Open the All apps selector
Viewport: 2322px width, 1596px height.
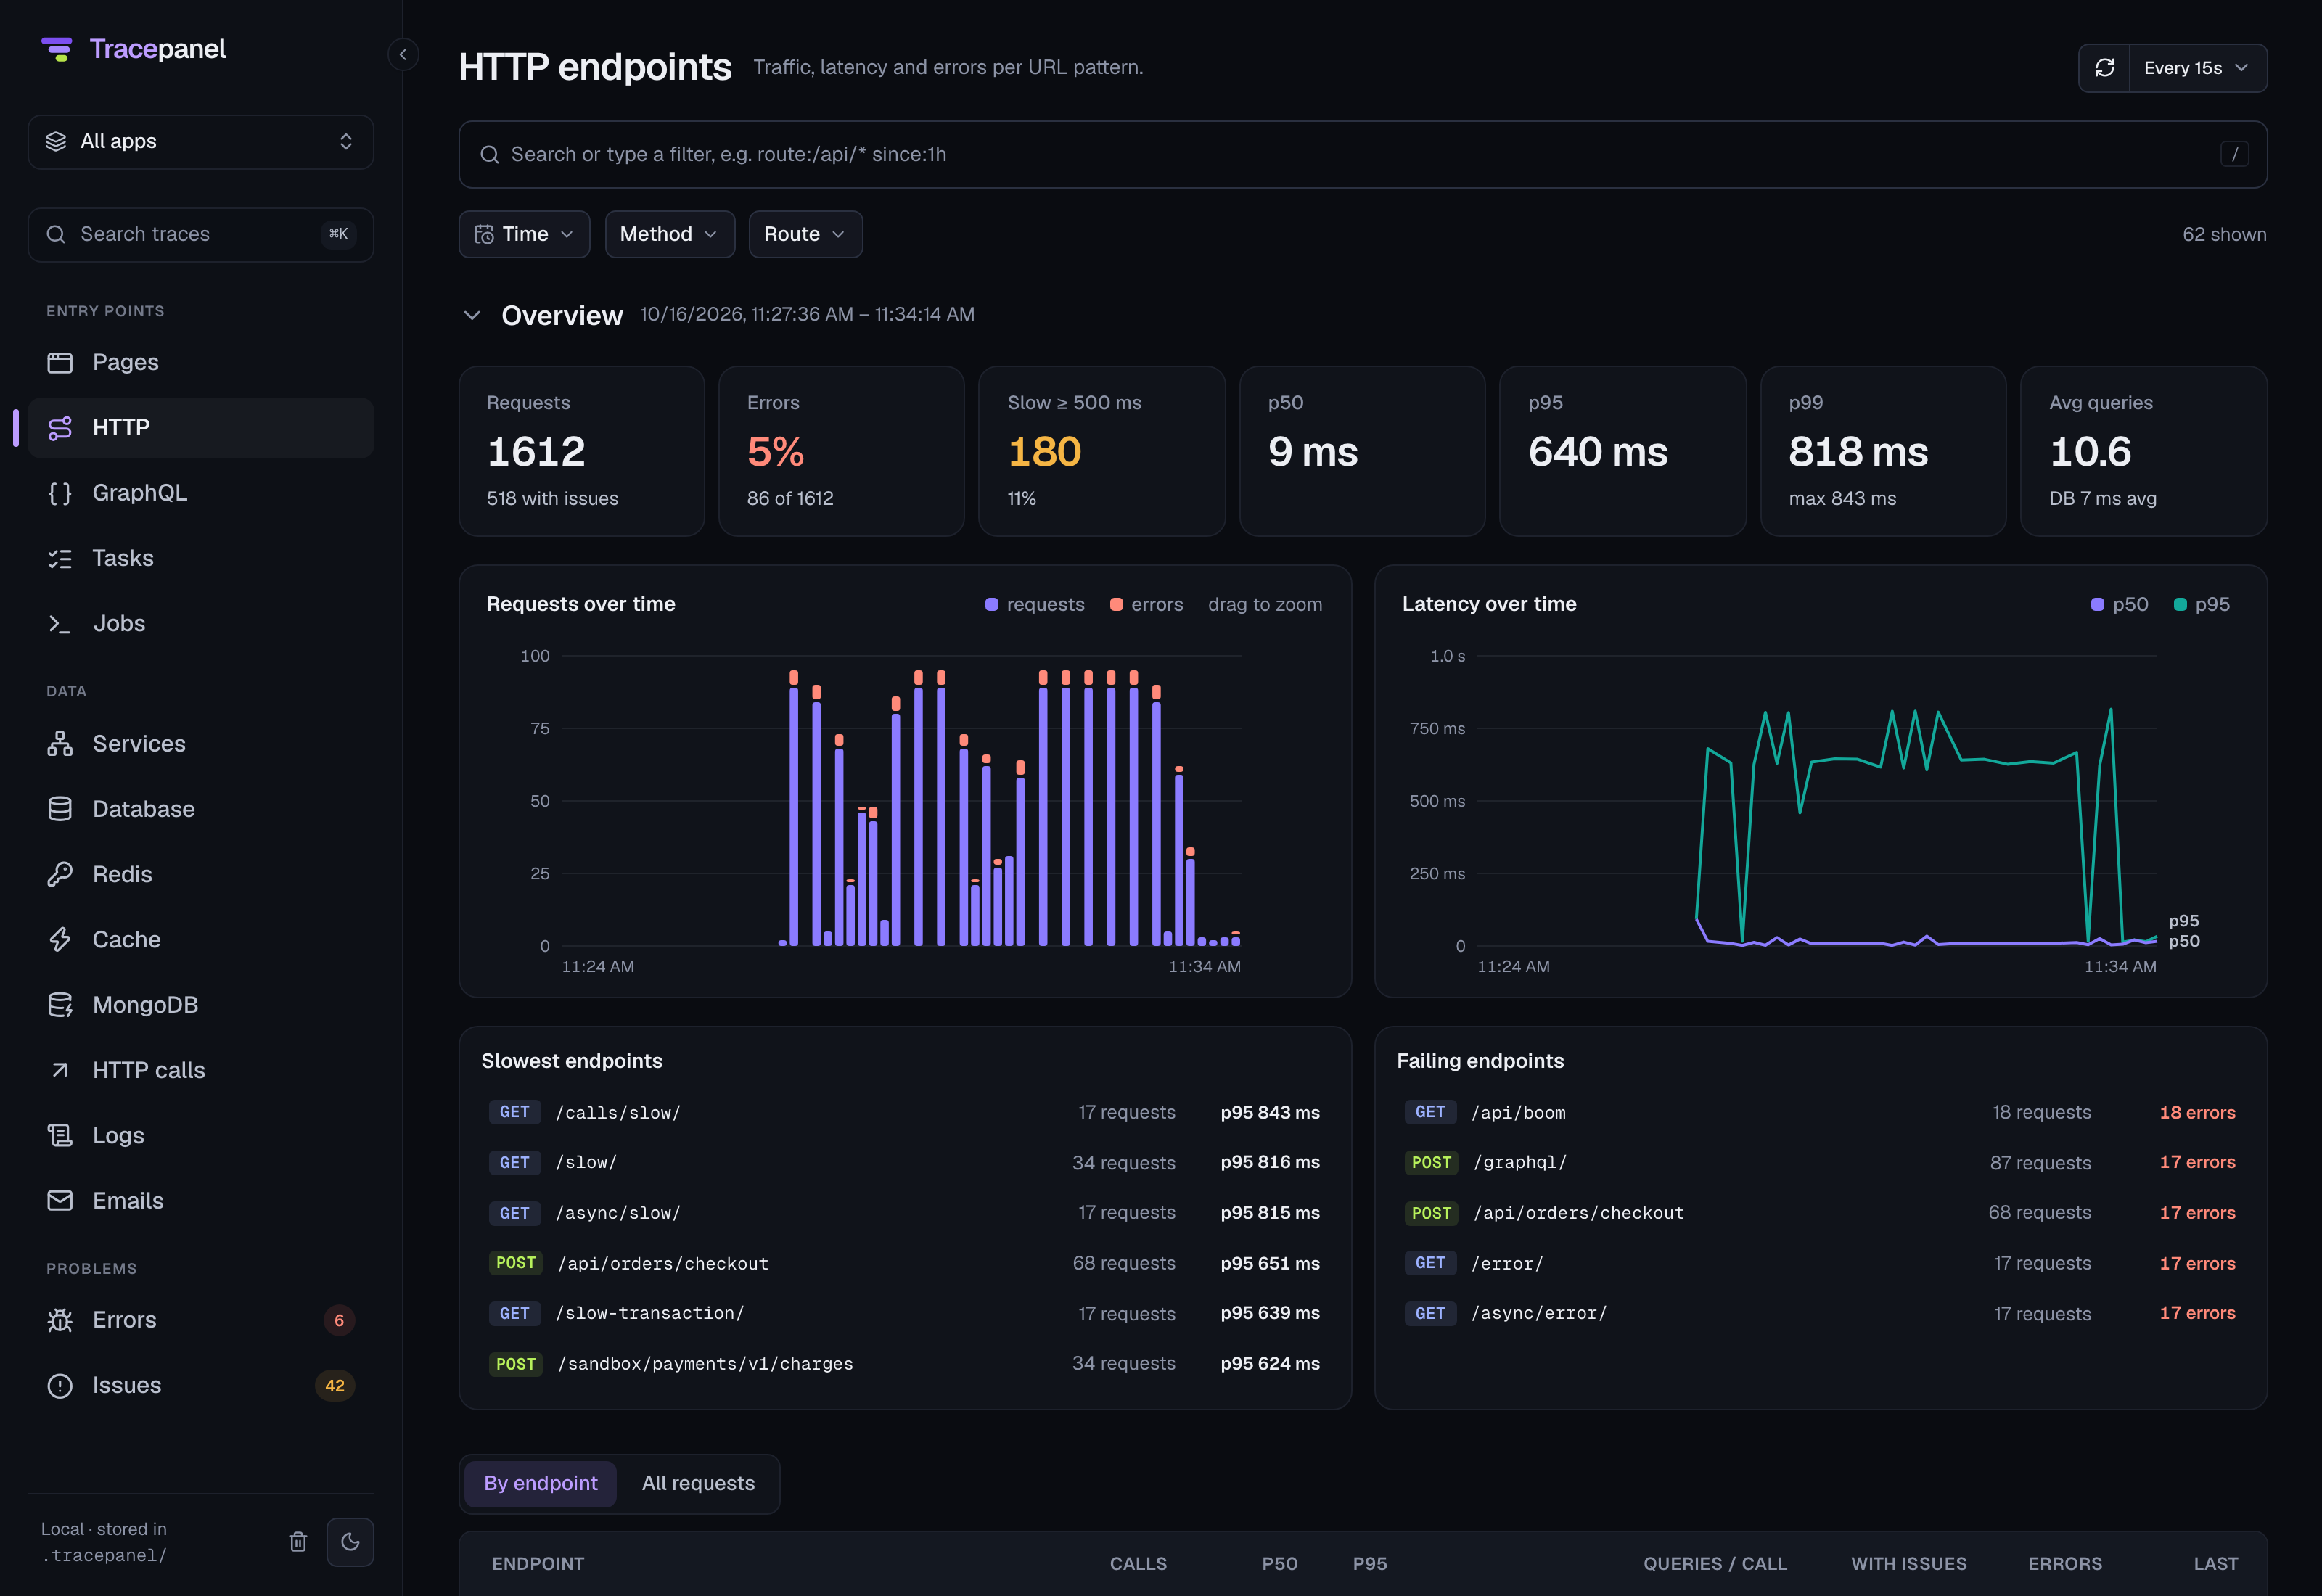(x=201, y=142)
